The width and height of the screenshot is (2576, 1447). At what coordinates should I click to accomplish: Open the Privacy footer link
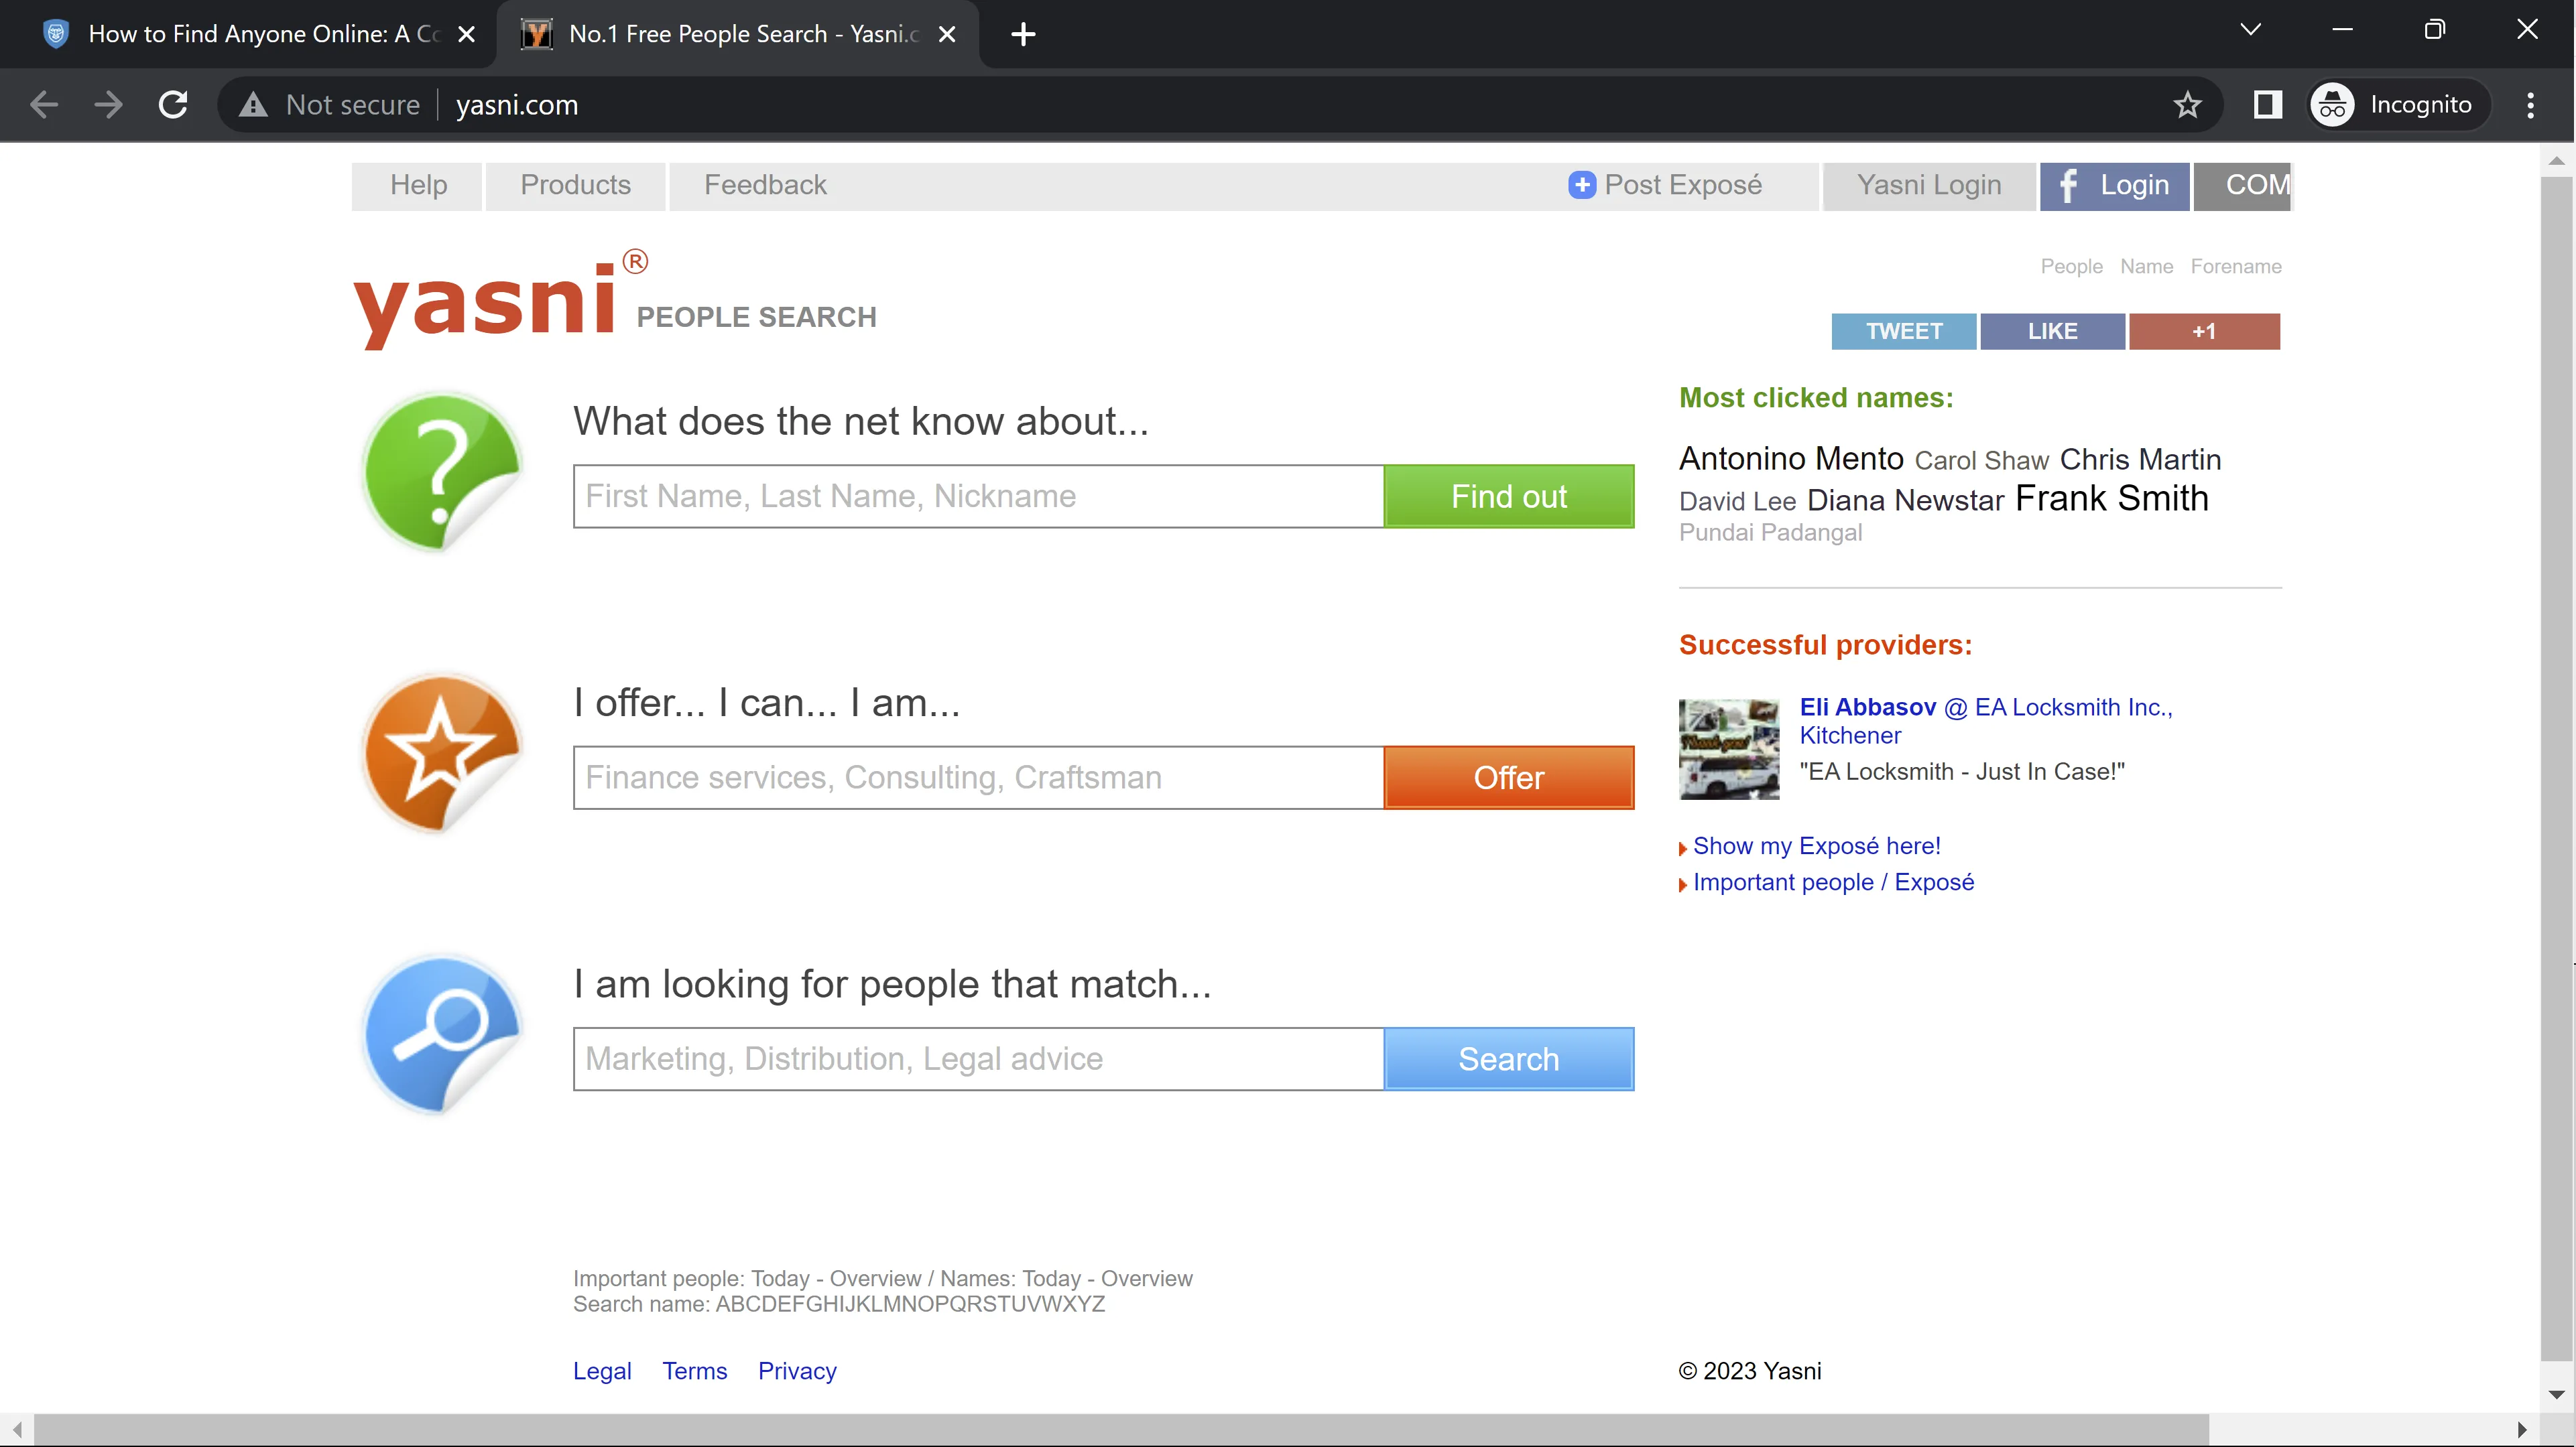pos(796,1371)
